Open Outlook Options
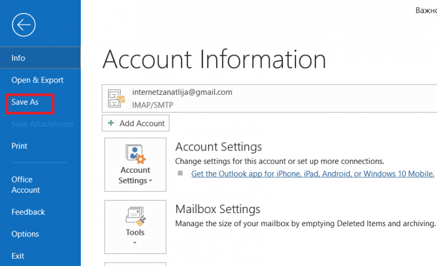Screen dimensions: 437x266 tap(25, 234)
